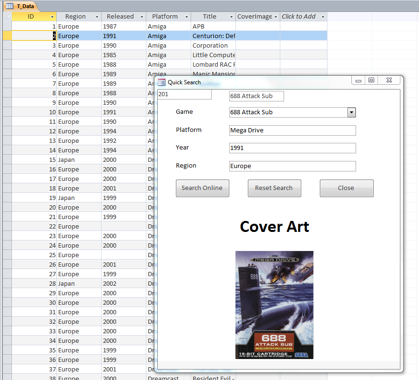Open the Released column filter dropdown
The image size is (419, 380).
click(x=142, y=17)
